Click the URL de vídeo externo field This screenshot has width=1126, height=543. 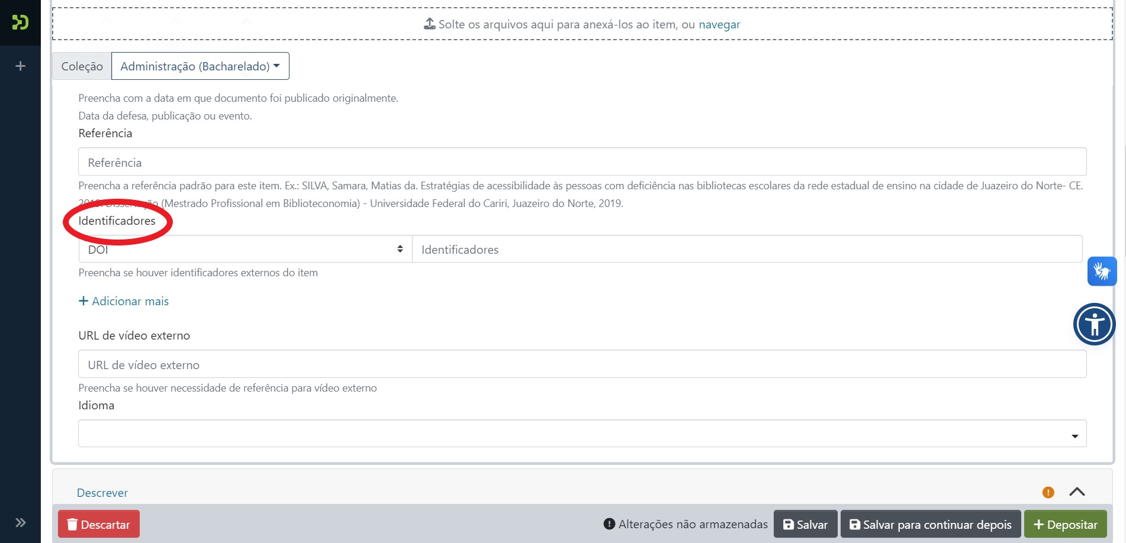582,364
